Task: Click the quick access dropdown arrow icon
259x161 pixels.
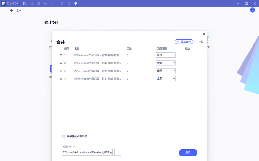Action: (x=76, y=3)
